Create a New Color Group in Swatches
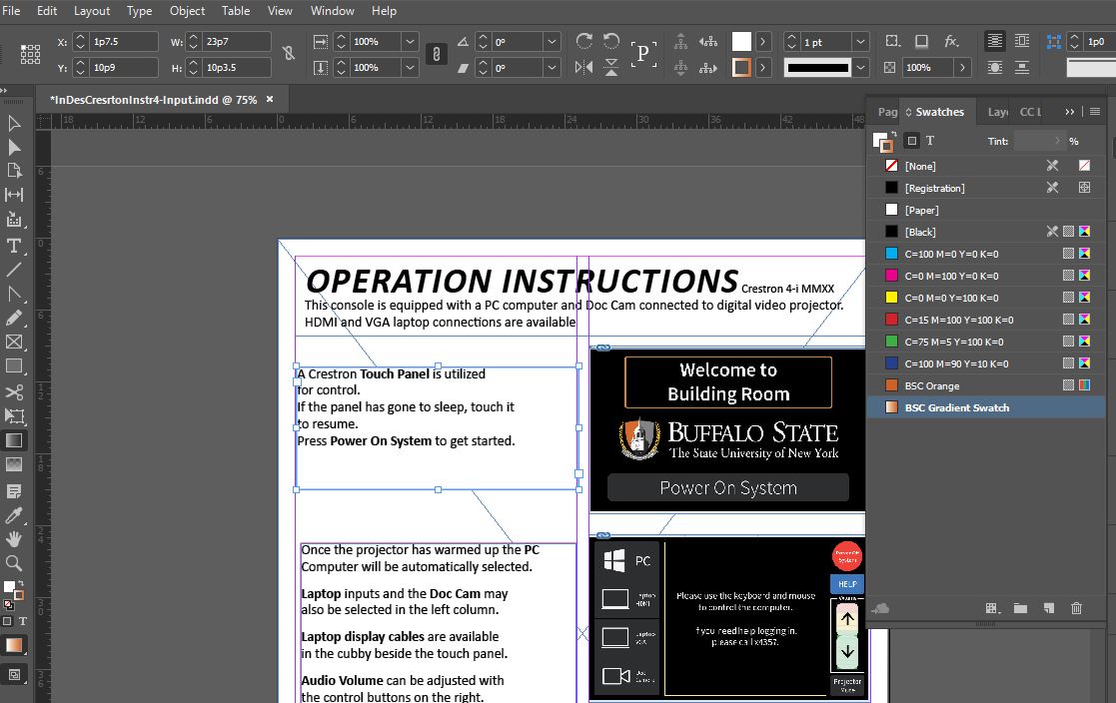This screenshot has height=703, width=1116. pyautogui.click(x=1020, y=608)
